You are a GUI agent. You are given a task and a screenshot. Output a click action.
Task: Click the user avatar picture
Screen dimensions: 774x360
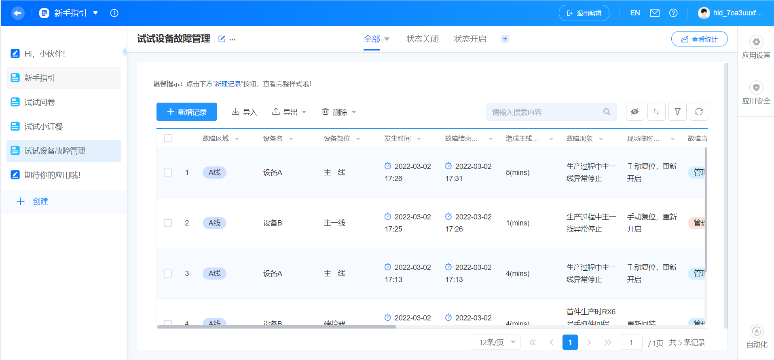(704, 13)
